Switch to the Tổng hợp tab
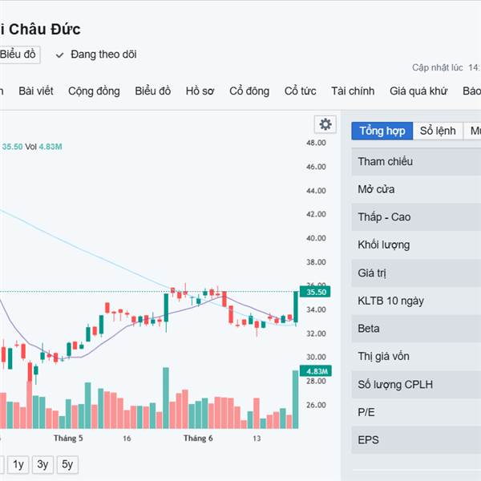This screenshot has width=481, height=481. coord(382,131)
